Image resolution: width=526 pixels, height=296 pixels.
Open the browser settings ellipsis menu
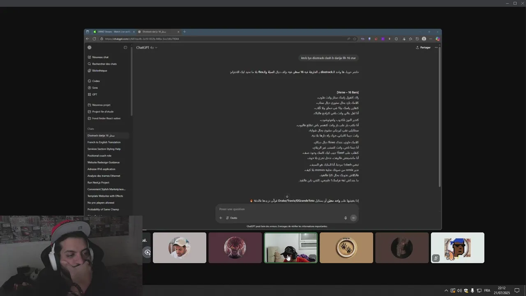point(431,39)
